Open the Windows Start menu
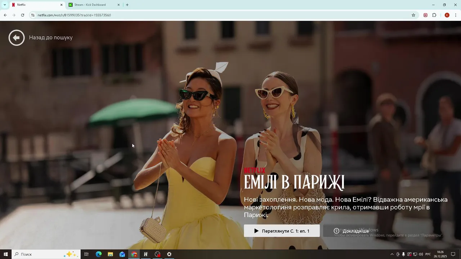 [x=6, y=254]
